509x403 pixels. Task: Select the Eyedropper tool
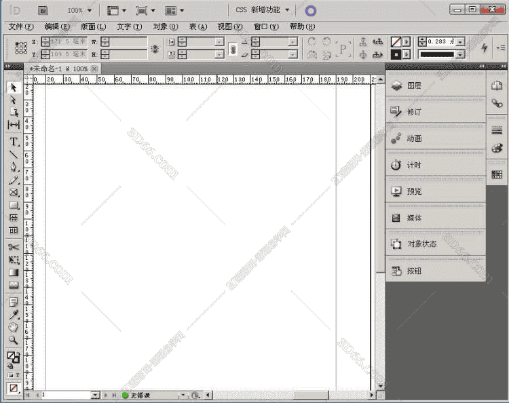point(14,315)
